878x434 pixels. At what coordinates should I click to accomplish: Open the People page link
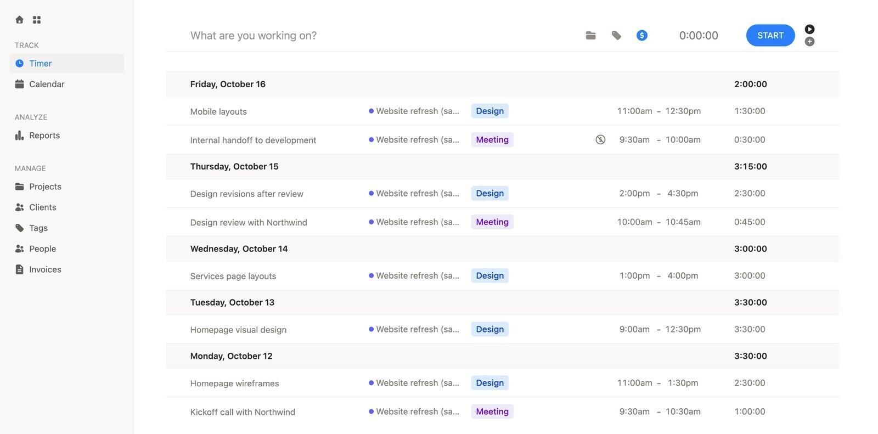point(67,249)
